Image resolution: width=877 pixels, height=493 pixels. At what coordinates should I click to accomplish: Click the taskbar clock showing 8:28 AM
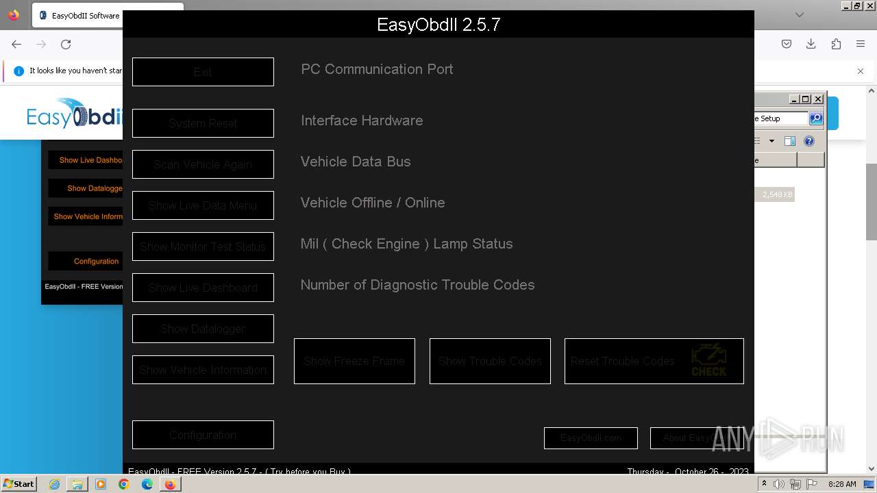click(842, 484)
